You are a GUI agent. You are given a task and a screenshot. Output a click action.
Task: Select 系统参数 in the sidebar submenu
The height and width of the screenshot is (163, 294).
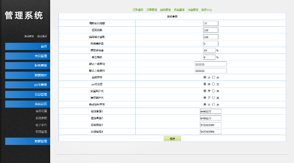41,118
